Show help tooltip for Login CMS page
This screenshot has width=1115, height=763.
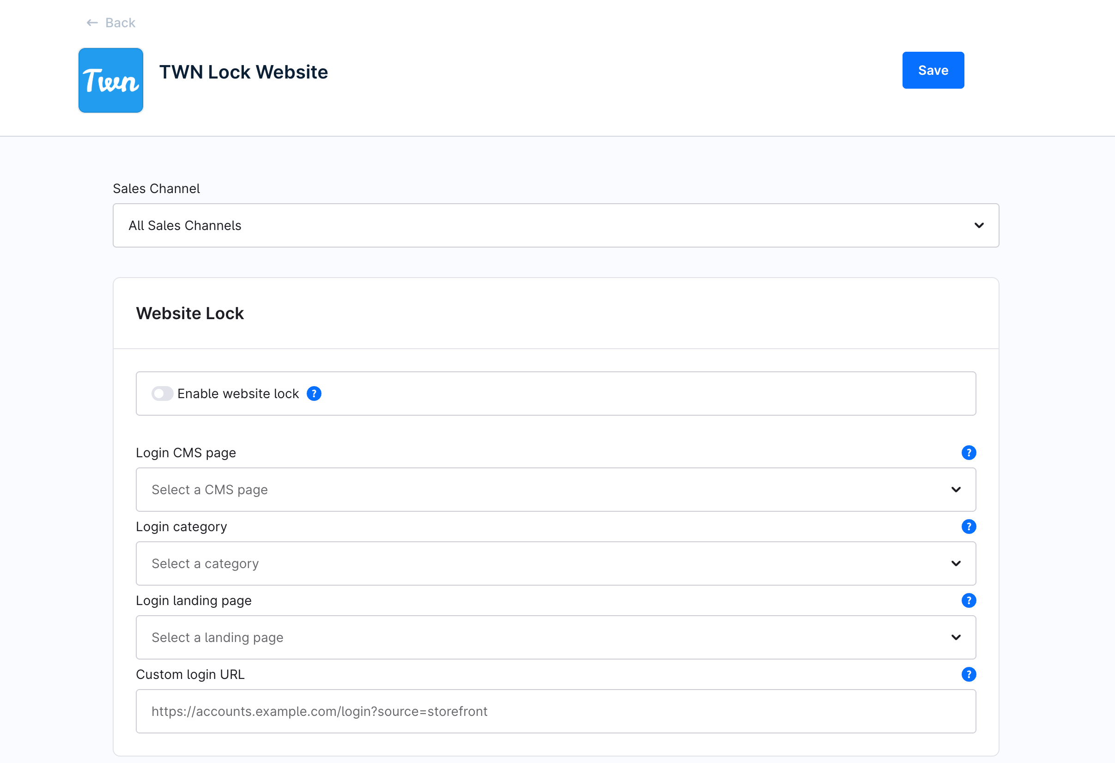point(968,453)
